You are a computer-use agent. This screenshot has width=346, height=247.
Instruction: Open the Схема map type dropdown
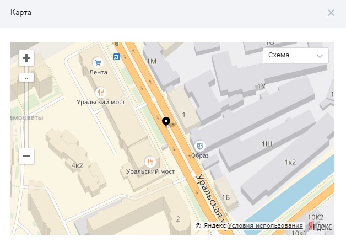point(295,56)
